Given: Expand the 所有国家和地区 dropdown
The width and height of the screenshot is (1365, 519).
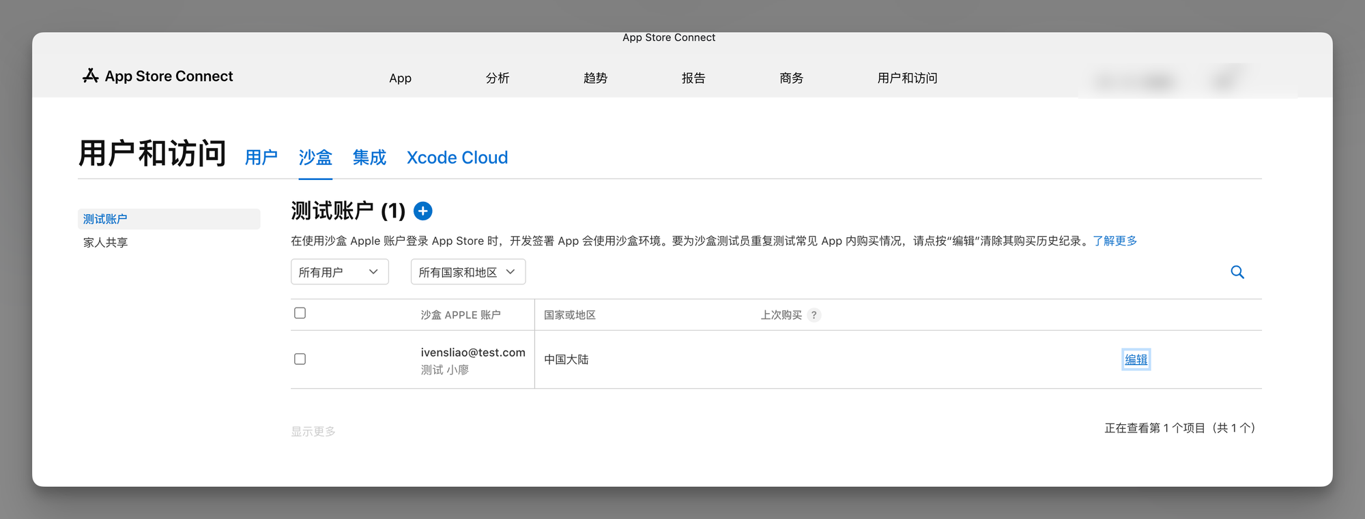Looking at the screenshot, I should [x=468, y=272].
